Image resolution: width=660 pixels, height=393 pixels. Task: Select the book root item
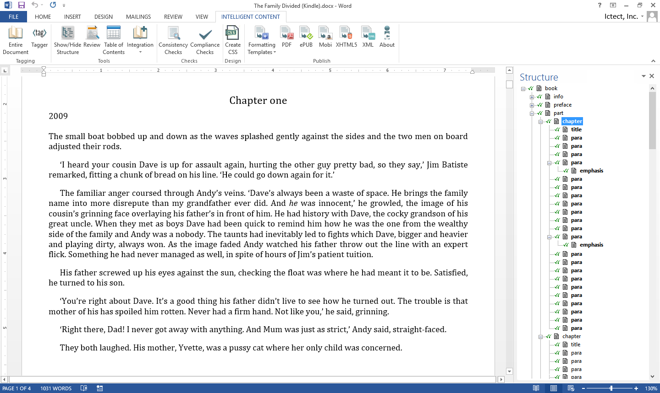click(x=551, y=88)
